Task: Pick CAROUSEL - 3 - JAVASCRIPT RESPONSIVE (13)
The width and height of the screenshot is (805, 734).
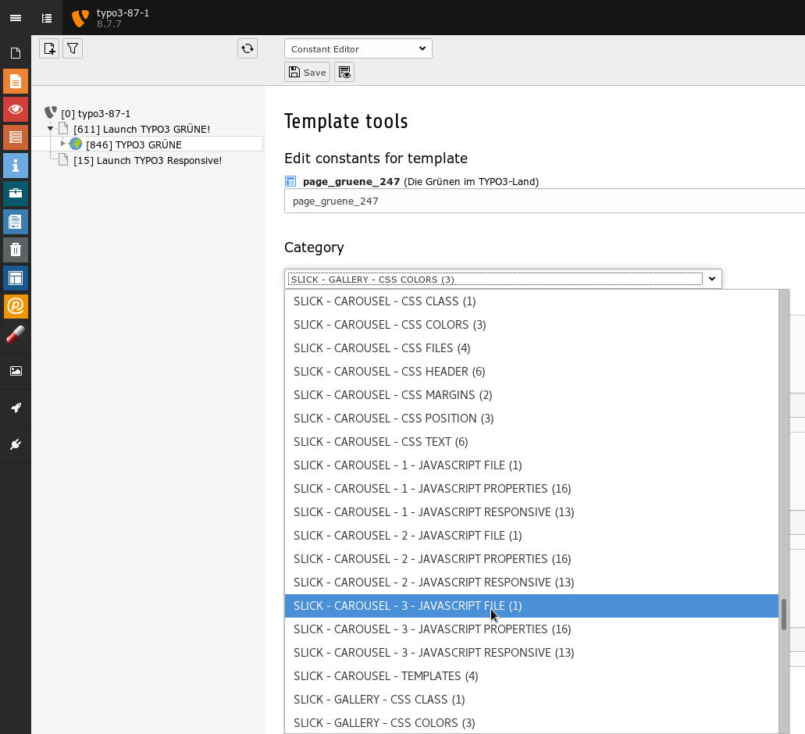Action: point(532,653)
